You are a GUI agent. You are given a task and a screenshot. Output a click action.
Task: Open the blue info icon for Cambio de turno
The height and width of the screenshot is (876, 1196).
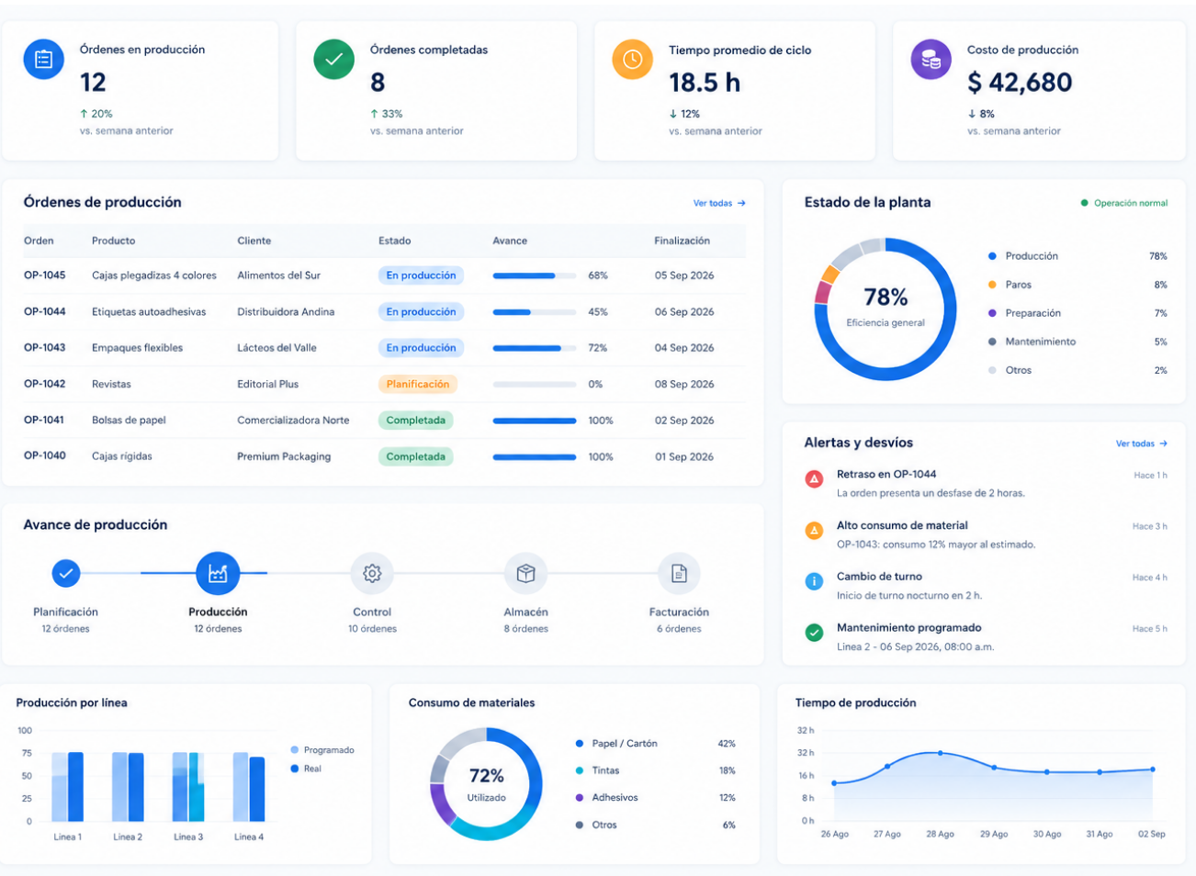coord(814,581)
